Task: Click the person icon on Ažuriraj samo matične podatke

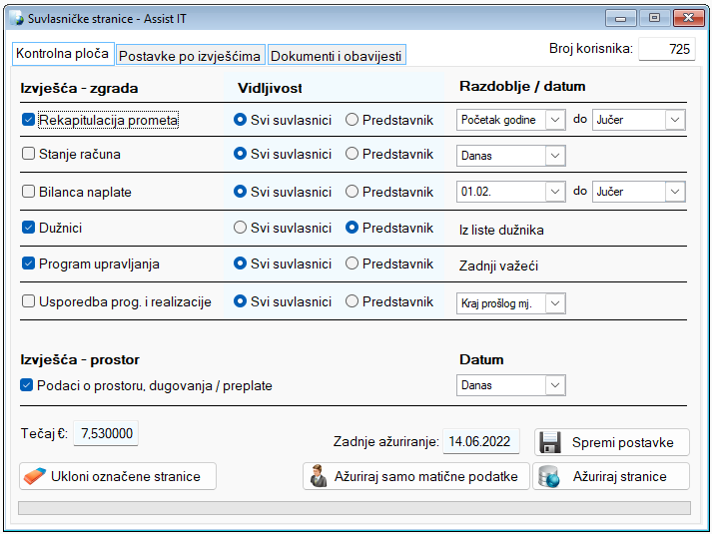Action: point(320,476)
